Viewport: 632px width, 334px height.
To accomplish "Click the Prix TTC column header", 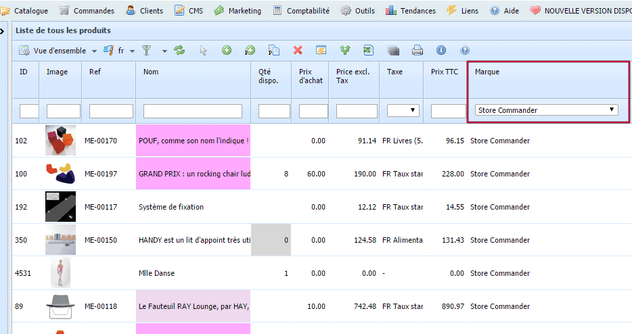I will click(445, 72).
